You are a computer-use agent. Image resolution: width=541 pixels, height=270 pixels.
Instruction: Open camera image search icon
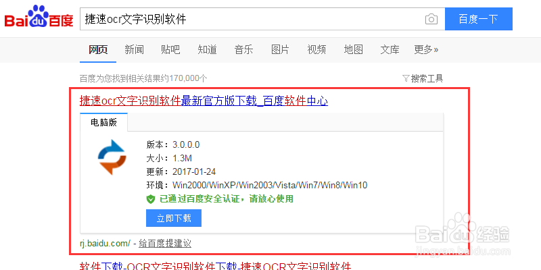click(431, 19)
